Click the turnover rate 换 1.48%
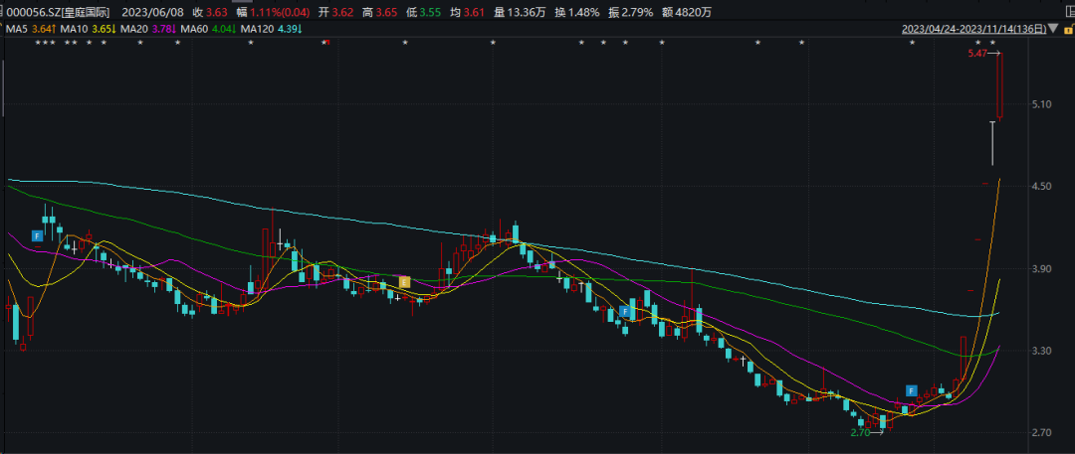The image size is (1075, 454). [x=577, y=12]
